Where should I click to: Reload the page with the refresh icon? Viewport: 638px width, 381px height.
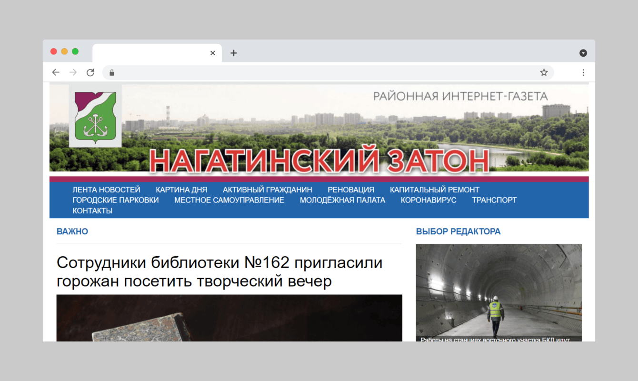tap(90, 72)
